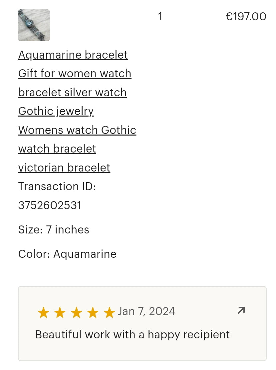Click the "victorian bracelet" link text
The width and height of the screenshot is (276, 370).
pyautogui.click(x=64, y=168)
